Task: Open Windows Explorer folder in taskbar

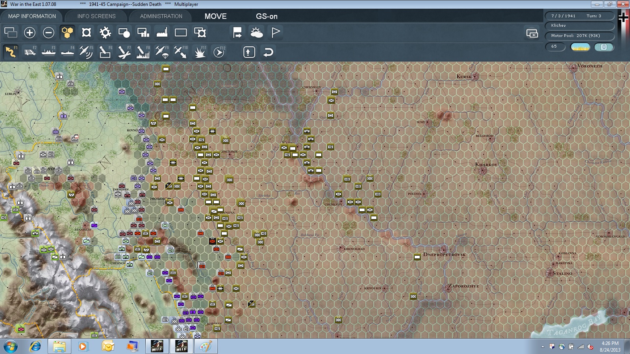Action: 59,347
